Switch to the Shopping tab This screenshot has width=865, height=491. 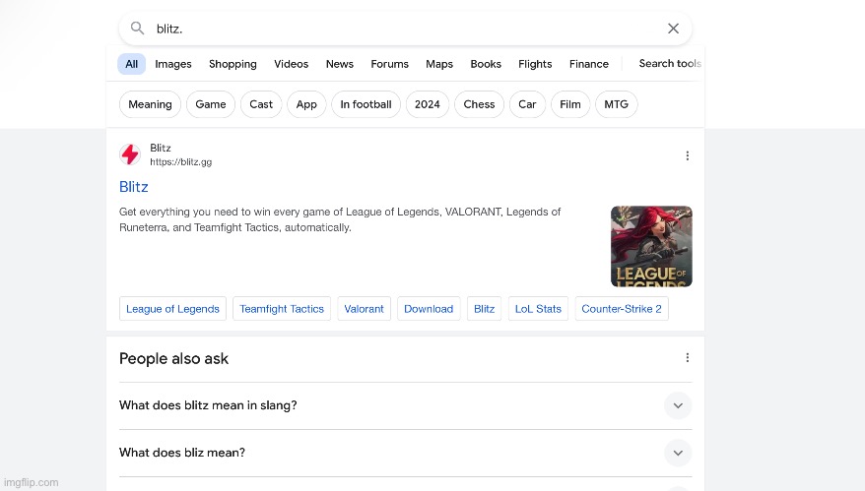click(x=233, y=64)
